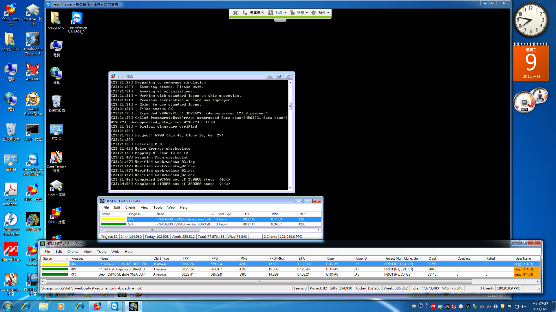Select the Adobe Acrobat desktop icon
The height and width of the screenshot is (312, 556).
pos(11,194)
